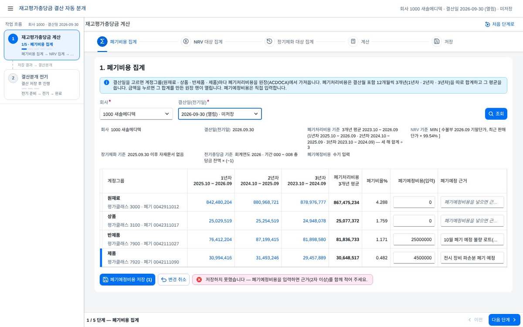
Task: Click 원재료 3개년 평균 867,475,234
Action: (x=346, y=202)
